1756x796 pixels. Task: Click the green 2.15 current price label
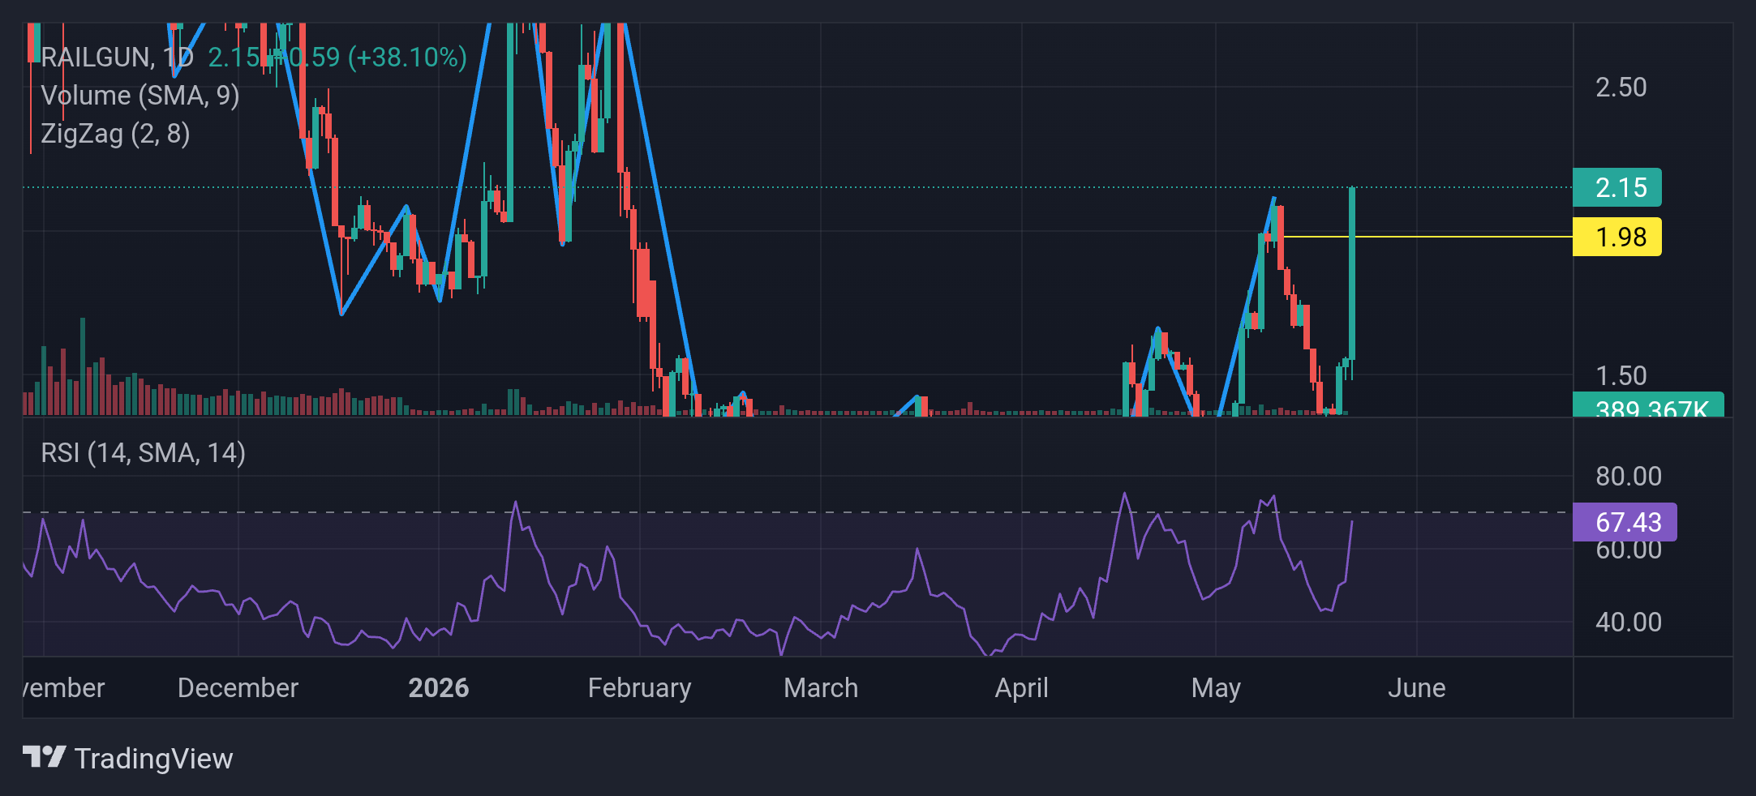tap(1616, 188)
